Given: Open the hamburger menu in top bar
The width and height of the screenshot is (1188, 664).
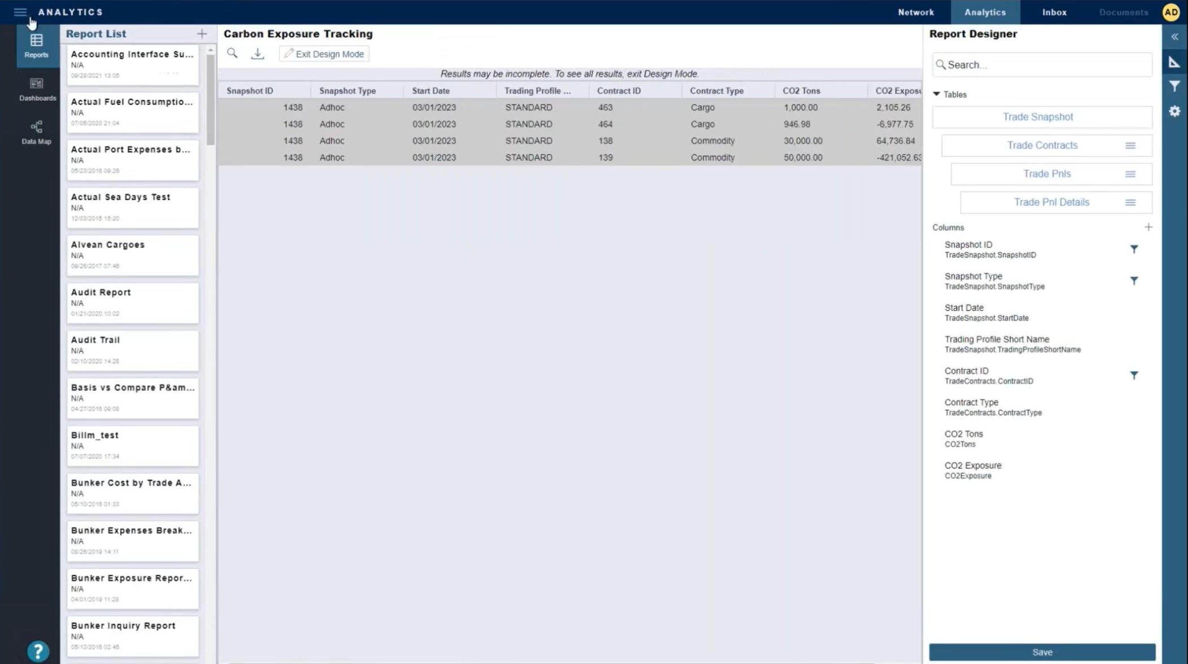Looking at the screenshot, I should click(20, 12).
